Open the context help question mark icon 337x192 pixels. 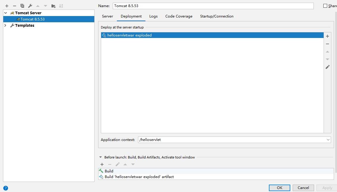click(x=6, y=188)
